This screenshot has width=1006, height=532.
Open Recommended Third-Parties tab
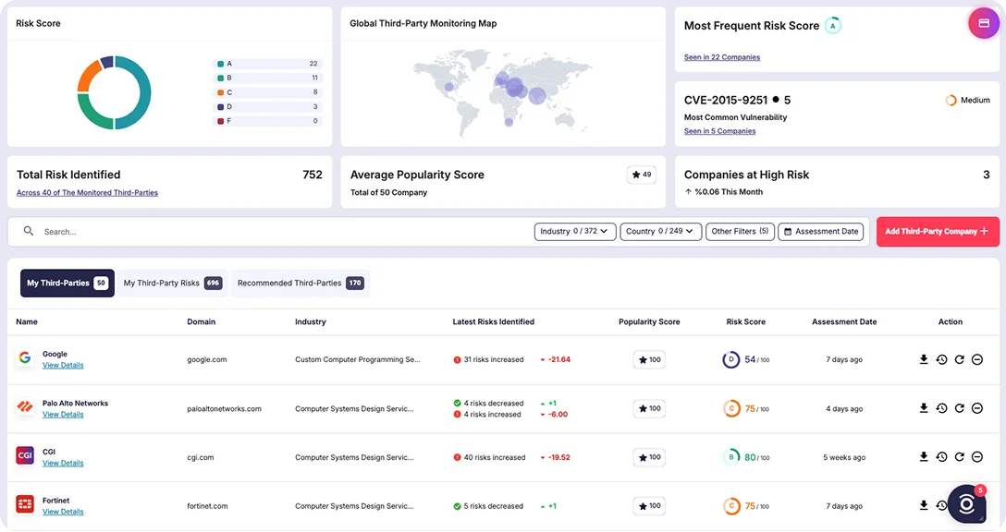[x=301, y=283]
